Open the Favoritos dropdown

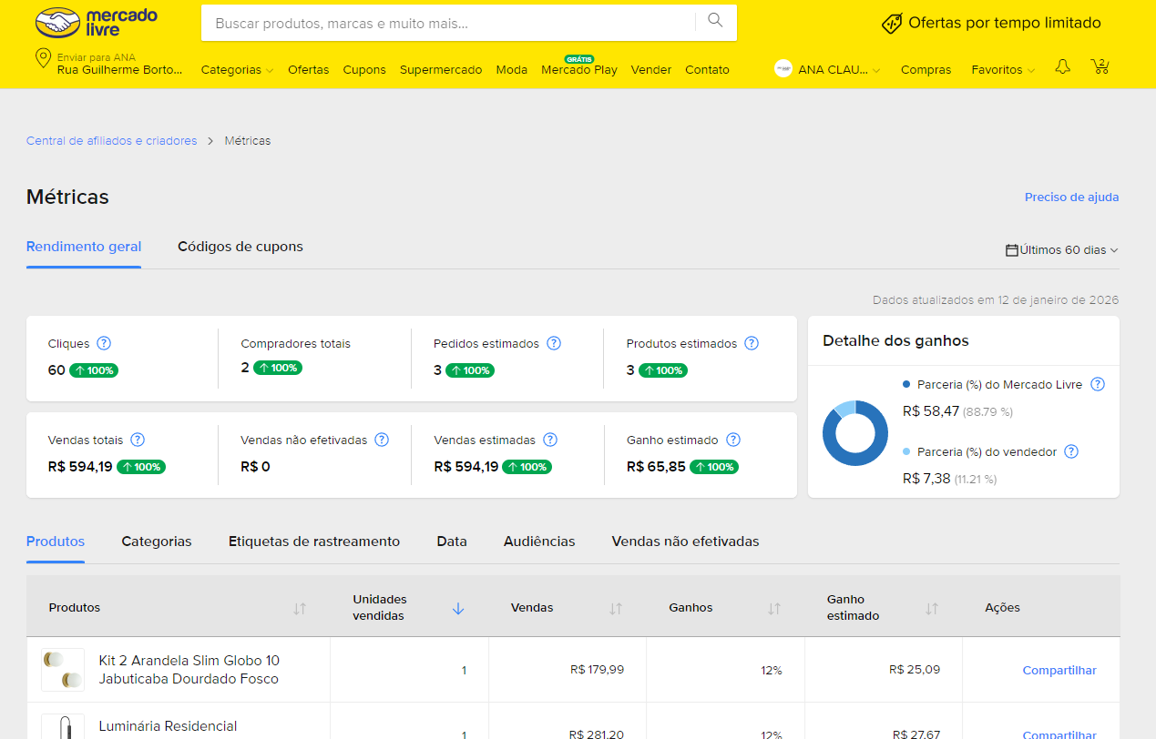tap(1002, 70)
